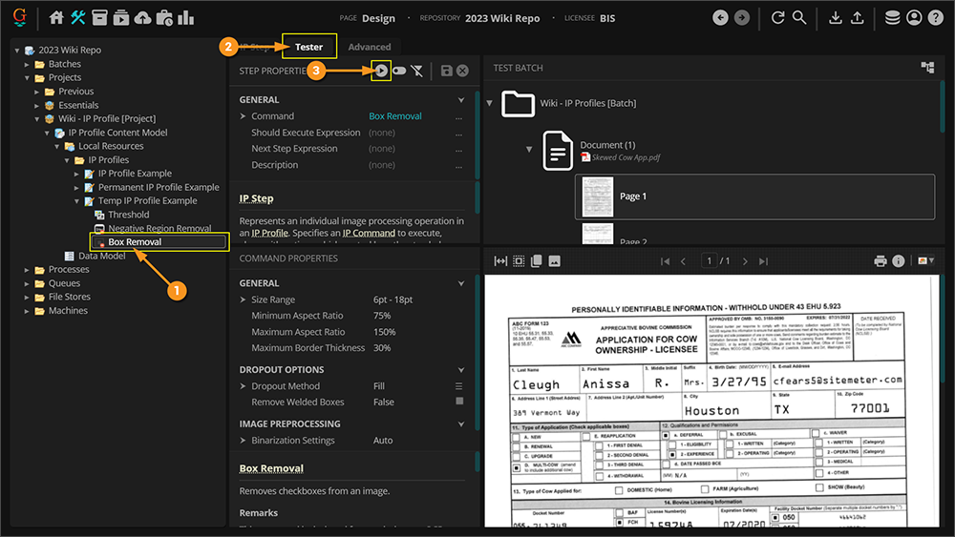The image size is (955, 537).
Task: Toggle the Remove Welded Boxes checkbox
Action: (x=459, y=402)
